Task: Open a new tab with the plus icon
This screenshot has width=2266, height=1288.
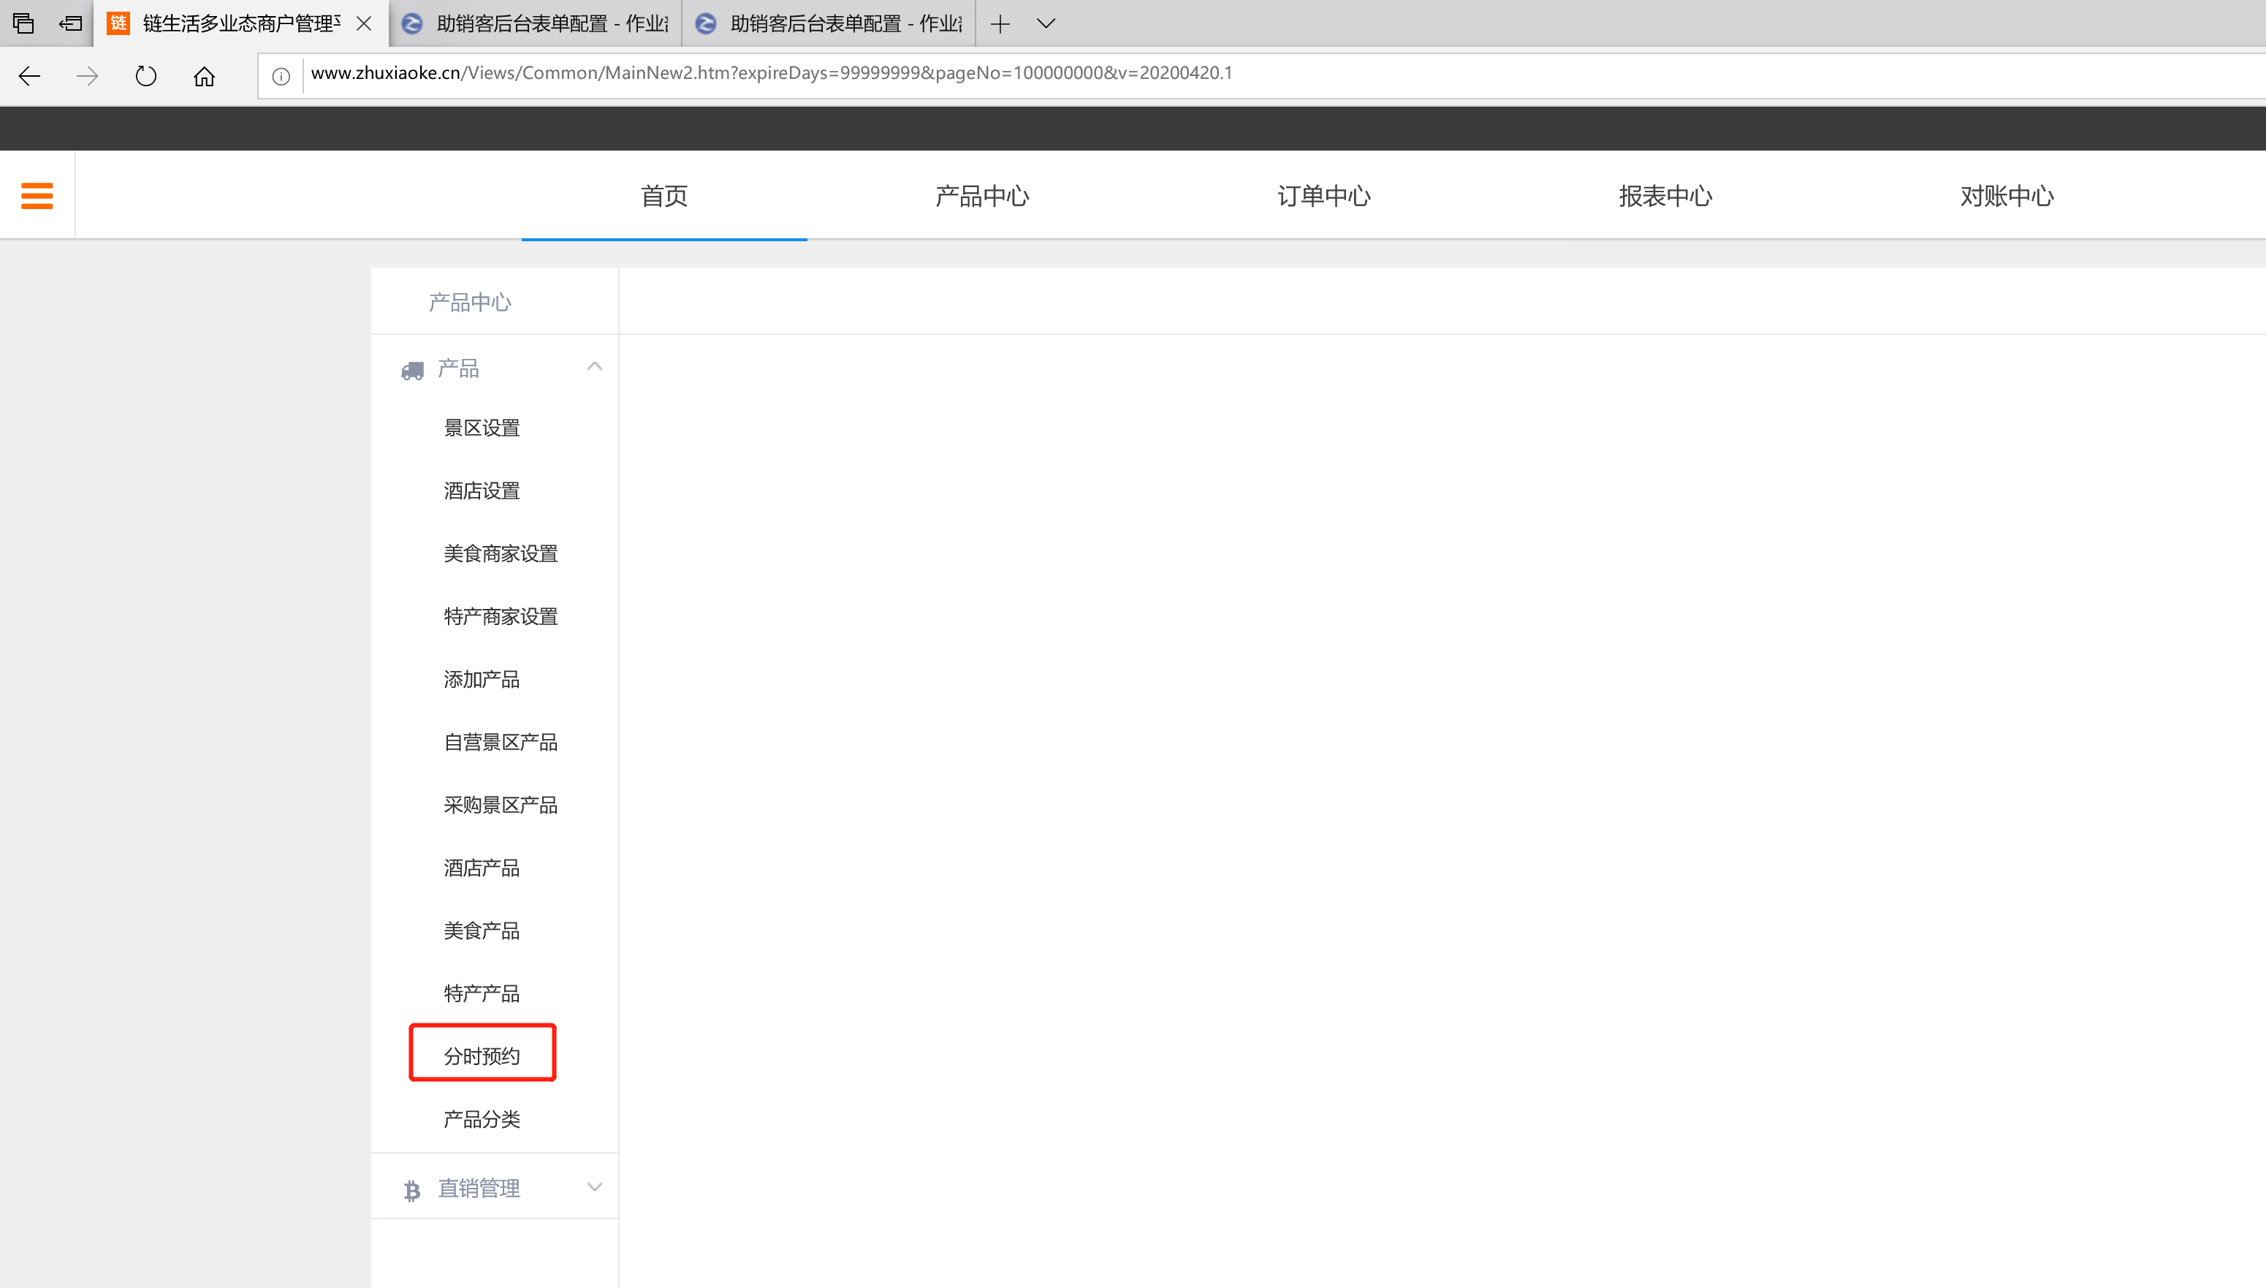Action: 1000,24
